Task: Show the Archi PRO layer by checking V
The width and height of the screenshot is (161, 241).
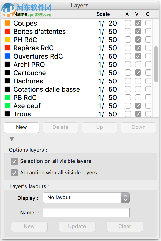Action: (138, 64)
